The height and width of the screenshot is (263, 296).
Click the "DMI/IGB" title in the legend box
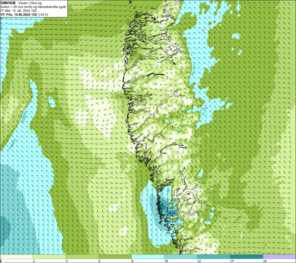(8, 3)
